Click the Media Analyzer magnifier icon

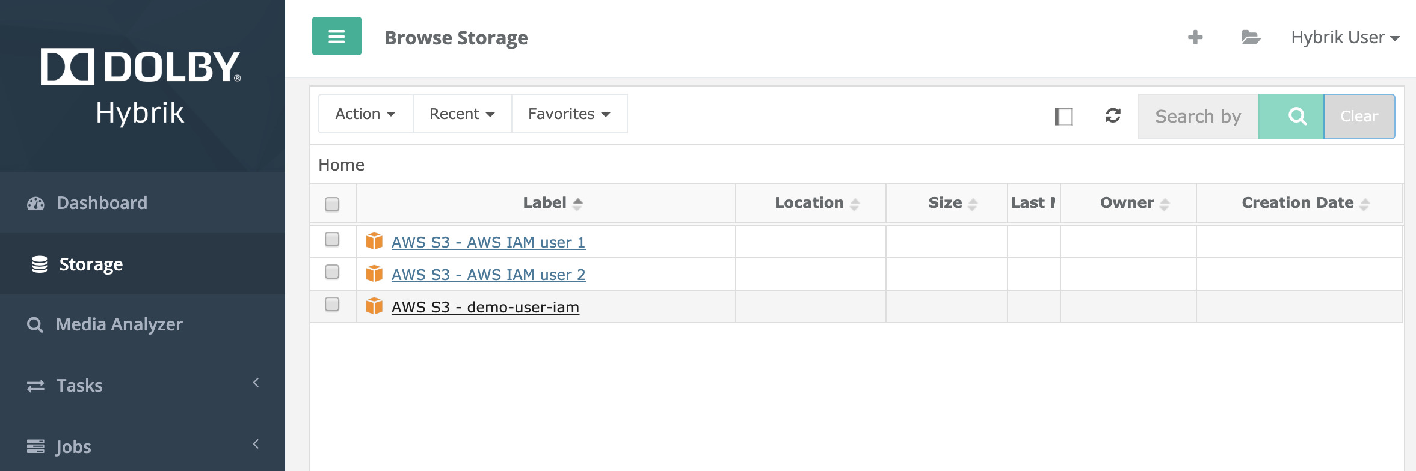(x=35, y=324)
